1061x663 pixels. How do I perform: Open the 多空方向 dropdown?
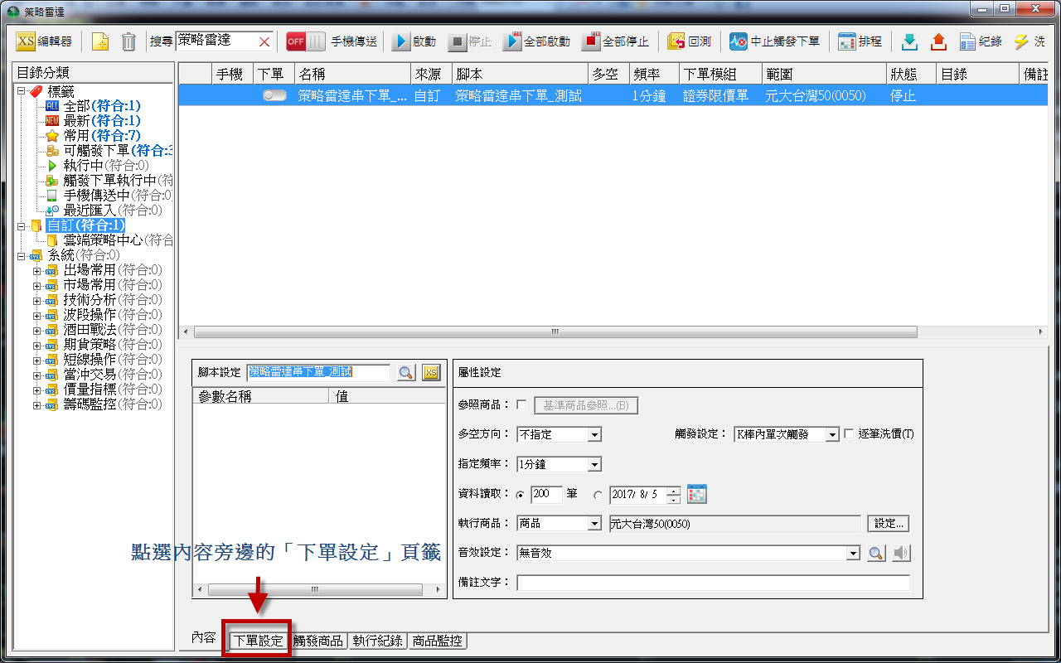tap(559, 434)
